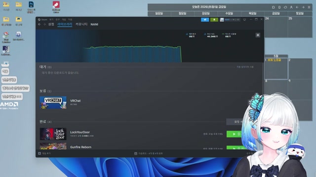Open the downloads status link in Steam footer
Image resolution: width=316 pixels, height=177 pixels.
tap(149, 153)
